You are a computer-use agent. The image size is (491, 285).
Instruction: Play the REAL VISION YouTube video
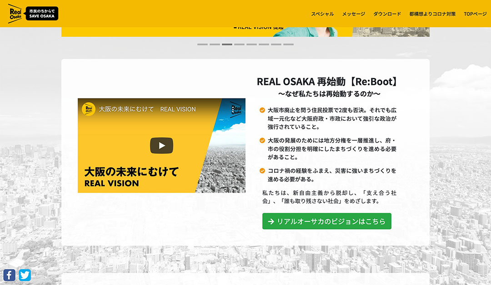(x=161, y=146)
